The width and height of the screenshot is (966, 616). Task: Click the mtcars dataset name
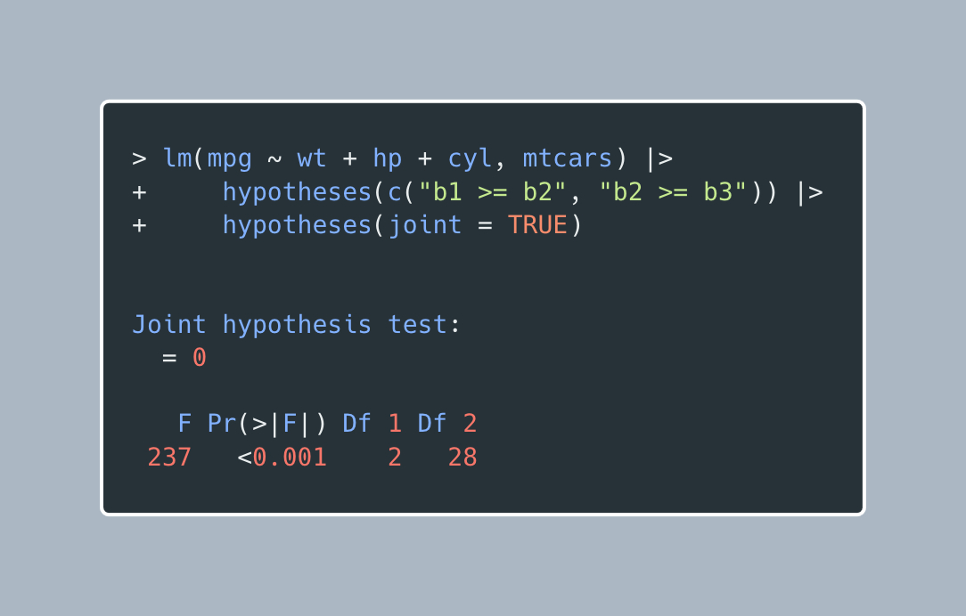click(x=568, y=159)
